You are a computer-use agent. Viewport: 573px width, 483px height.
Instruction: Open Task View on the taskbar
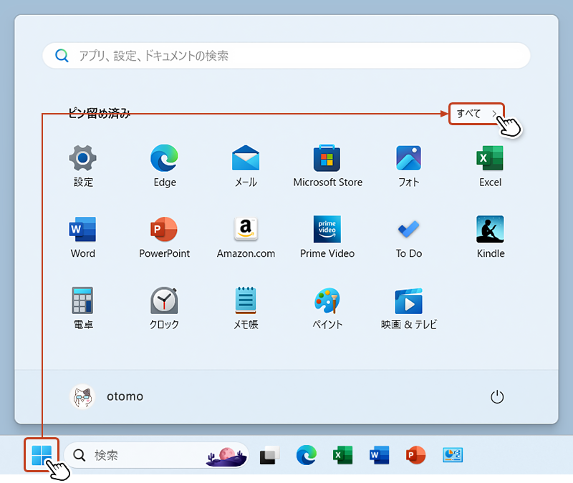[270, 455]
